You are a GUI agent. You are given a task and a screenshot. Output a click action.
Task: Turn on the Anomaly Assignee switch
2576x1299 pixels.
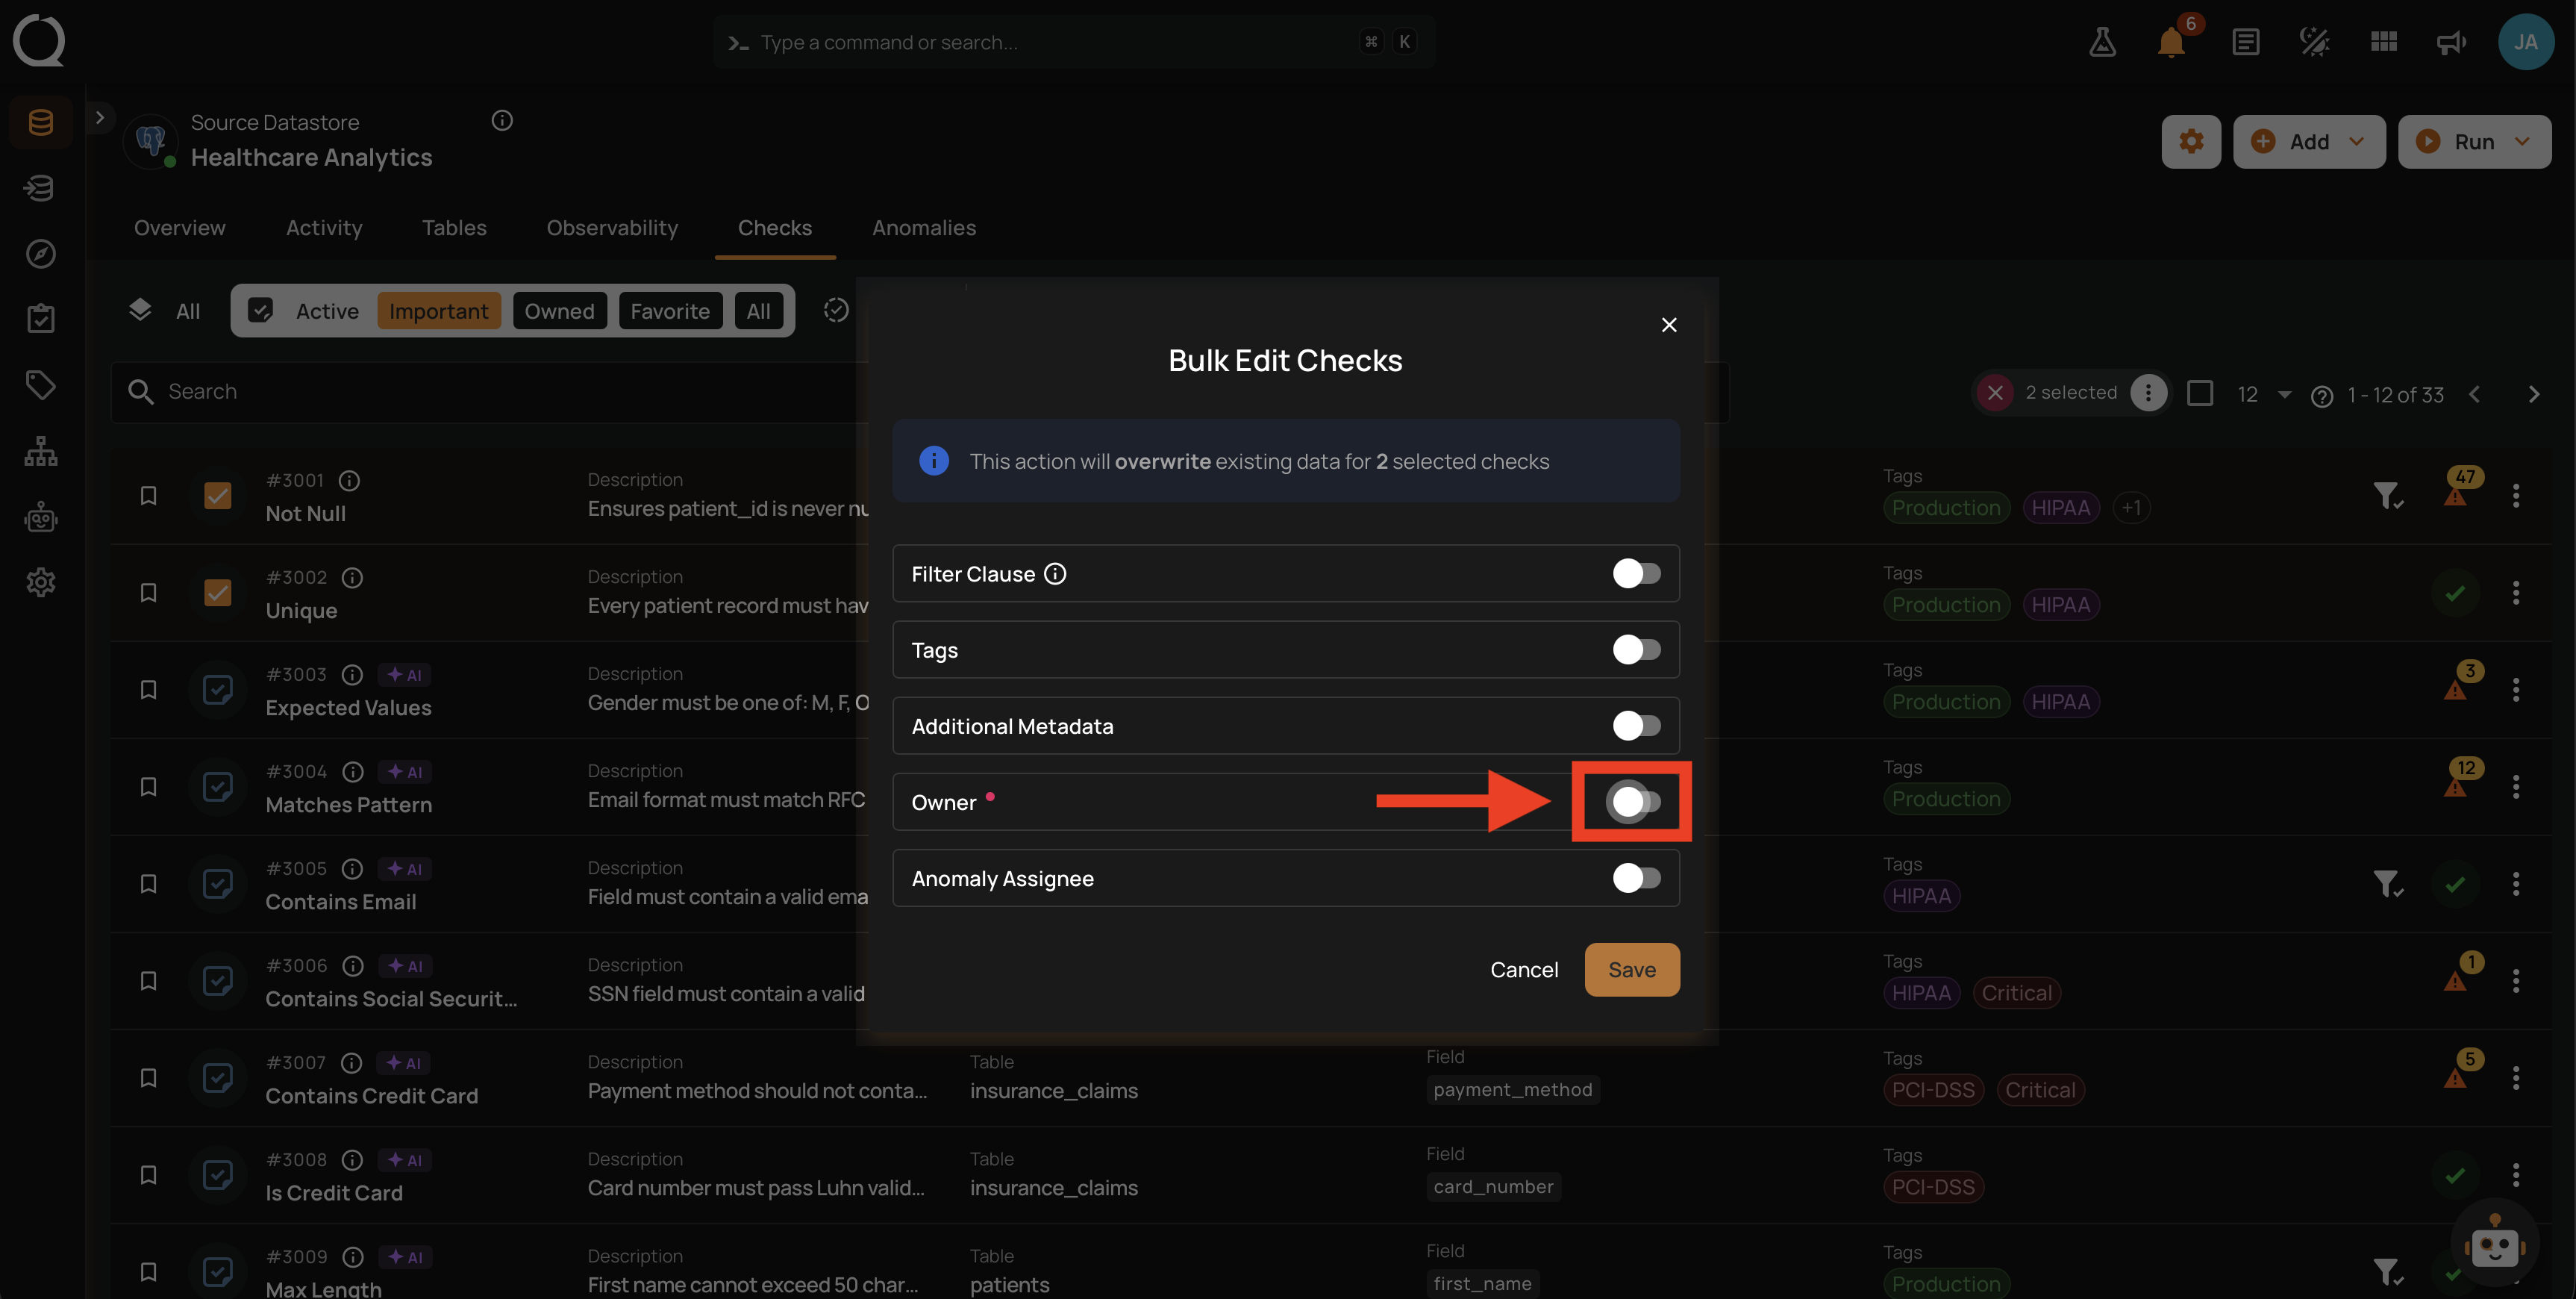[x=1636, y=878]
